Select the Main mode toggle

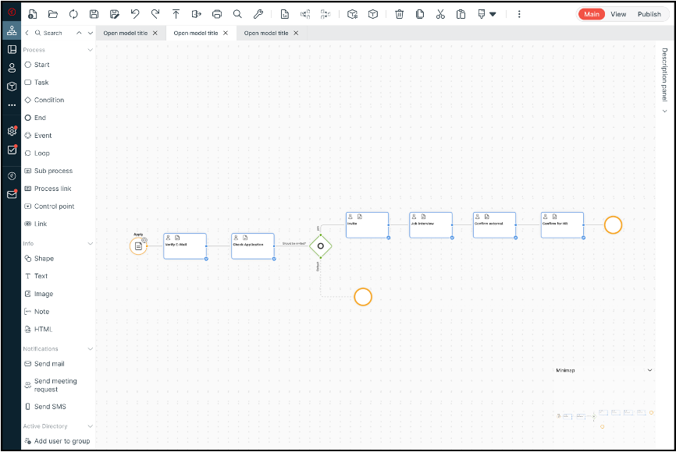592,14
